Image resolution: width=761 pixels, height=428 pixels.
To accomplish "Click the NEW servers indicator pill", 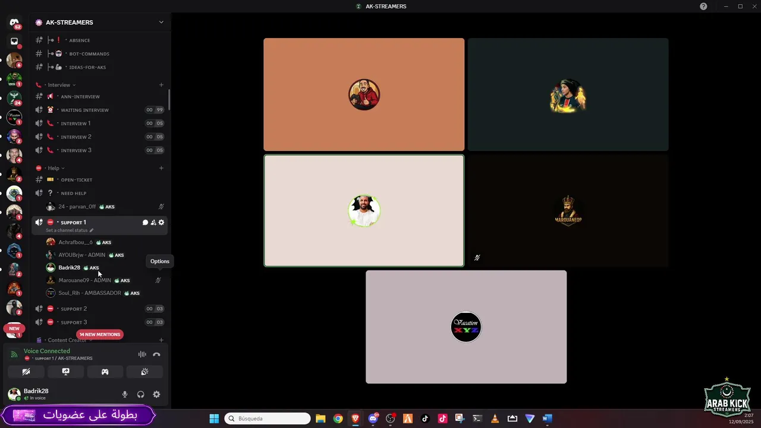I will pos(14,328).
